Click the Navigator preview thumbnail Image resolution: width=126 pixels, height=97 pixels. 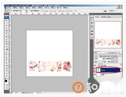pos(108,35)
